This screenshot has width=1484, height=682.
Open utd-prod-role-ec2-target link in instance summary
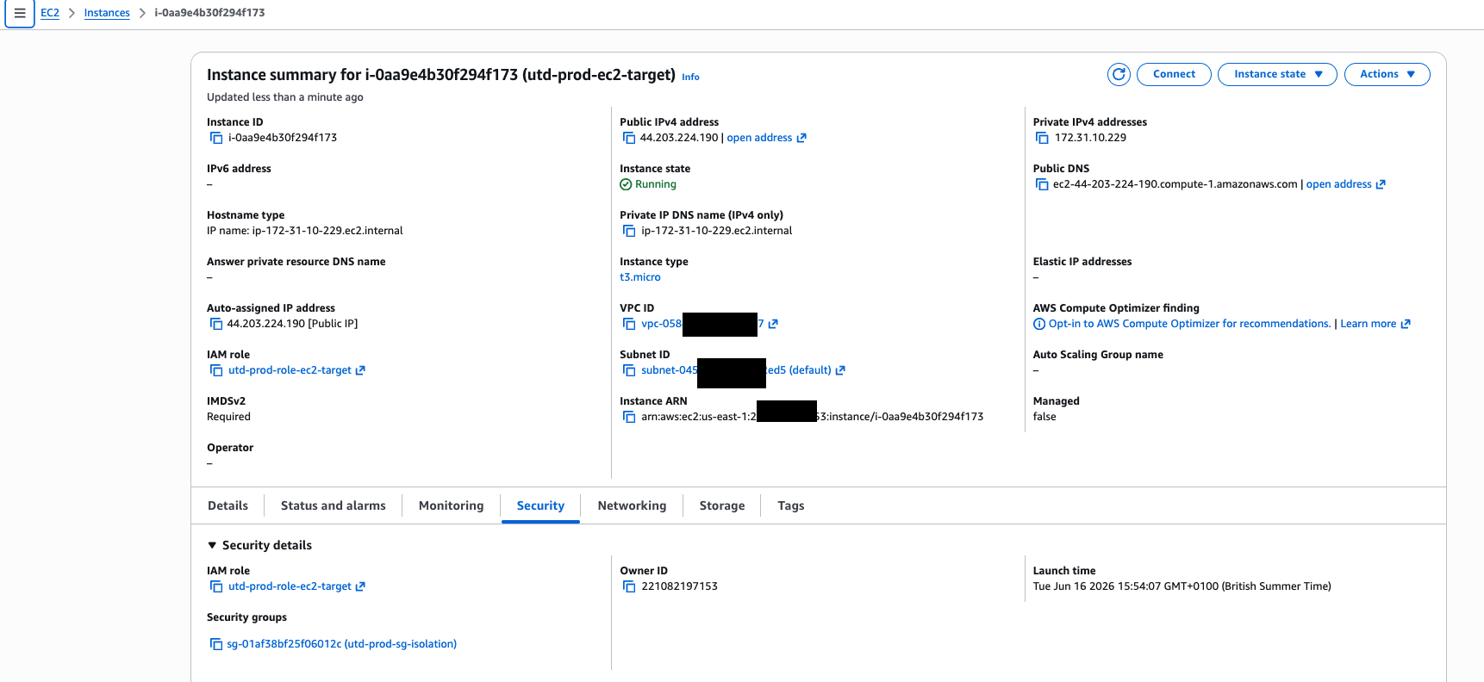[x=290, y=370]
